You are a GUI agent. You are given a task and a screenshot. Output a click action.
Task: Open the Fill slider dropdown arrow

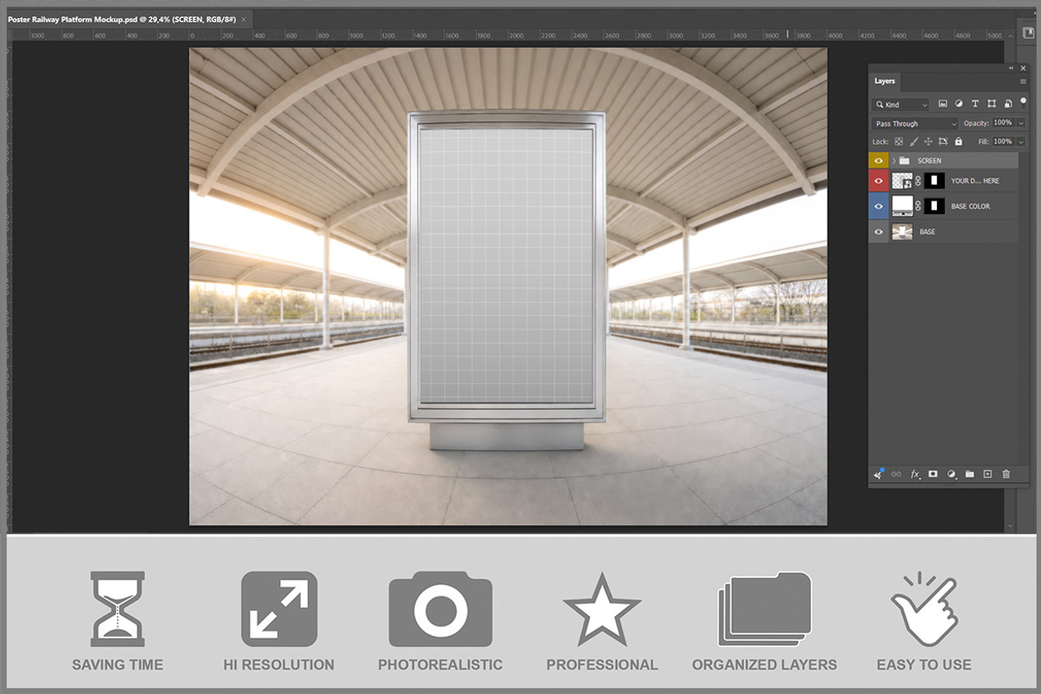pos(1021,141)
